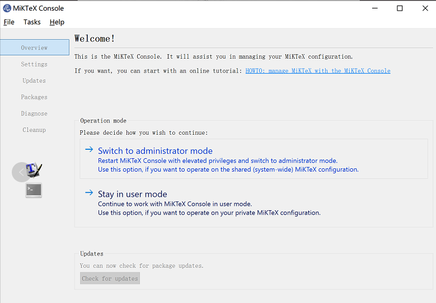The height and width of the screenshot is (303, 436).
Task: Click the MiKTeX Console title bar icon
Action: [x=7, y=8]
